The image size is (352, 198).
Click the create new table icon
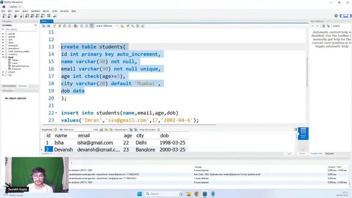[x=27, y=16]
